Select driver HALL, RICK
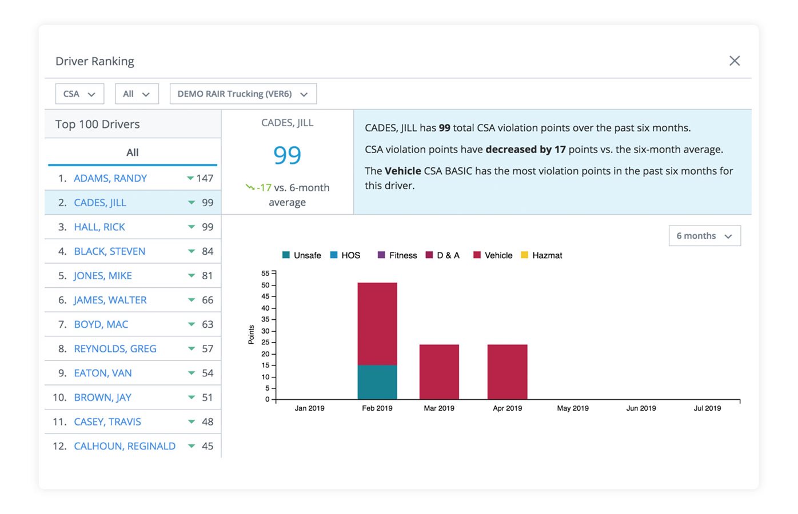Viewport: 798px width, 514px height. click(99, 227)
